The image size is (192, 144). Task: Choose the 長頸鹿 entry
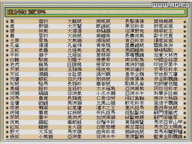74,98
